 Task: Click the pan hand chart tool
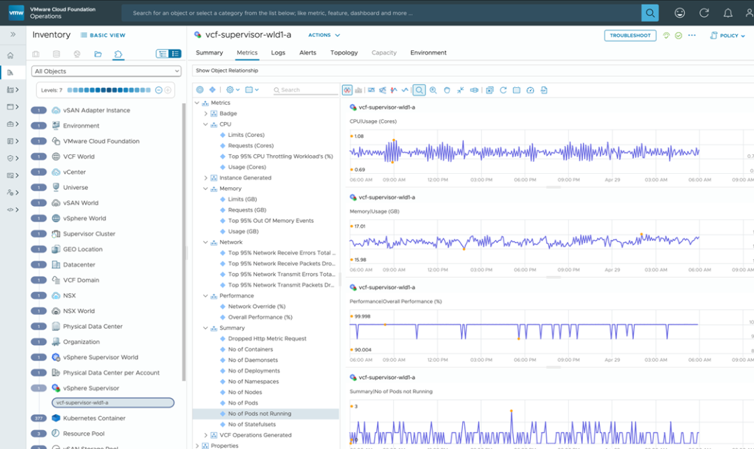click(447, 90)
